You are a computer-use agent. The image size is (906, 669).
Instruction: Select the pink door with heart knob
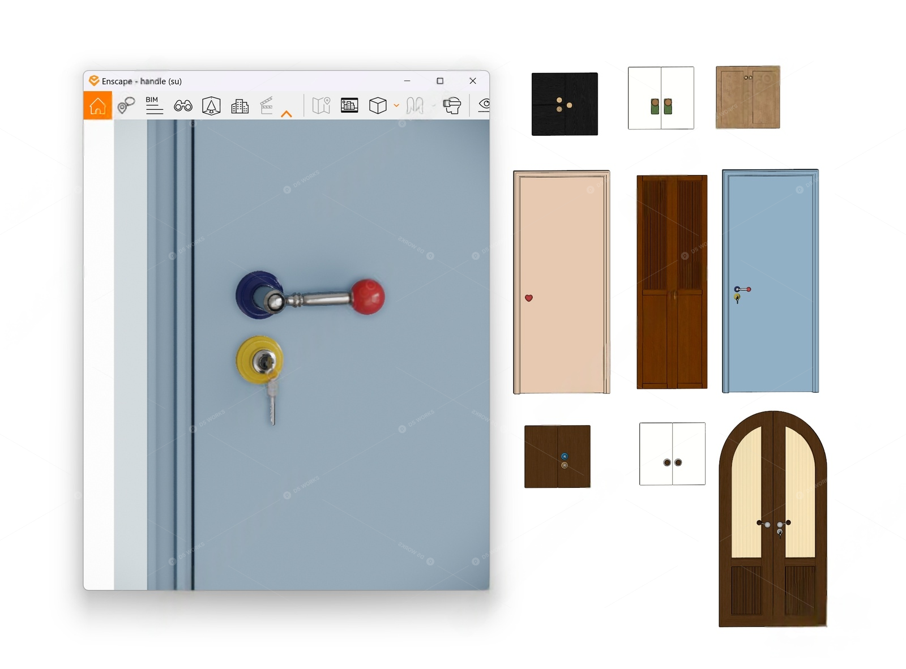click(562, 282)
